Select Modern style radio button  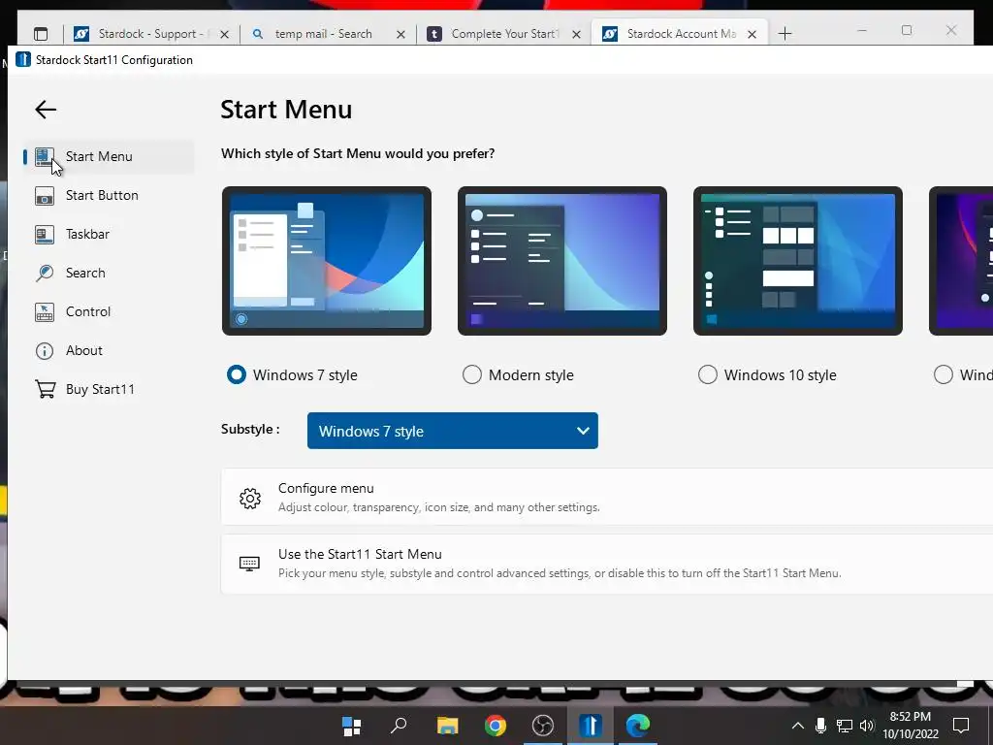tap(472, 375)
